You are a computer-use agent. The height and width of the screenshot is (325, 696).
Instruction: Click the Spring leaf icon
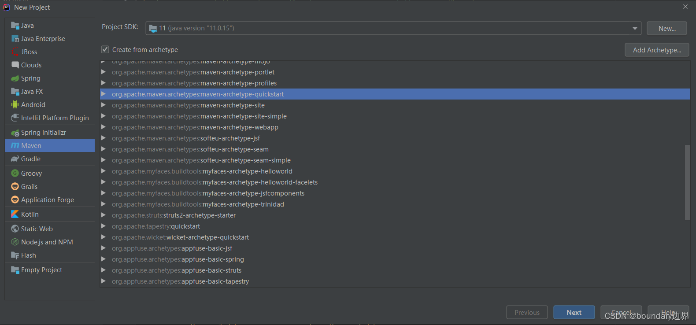15,78
